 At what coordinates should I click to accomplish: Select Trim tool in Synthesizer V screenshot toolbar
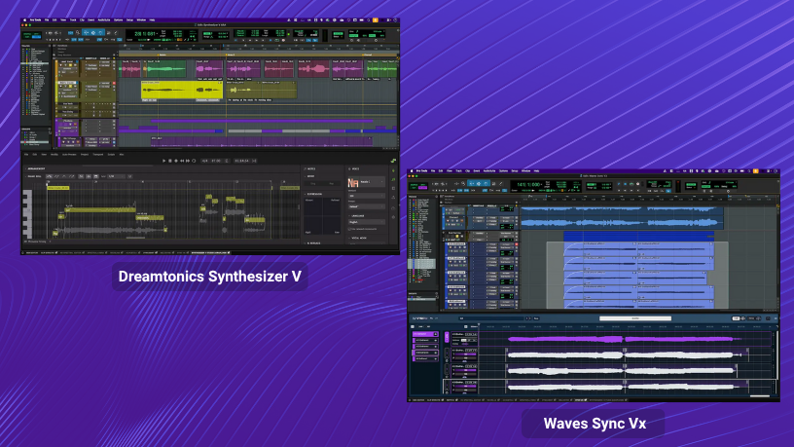[86, 33]
